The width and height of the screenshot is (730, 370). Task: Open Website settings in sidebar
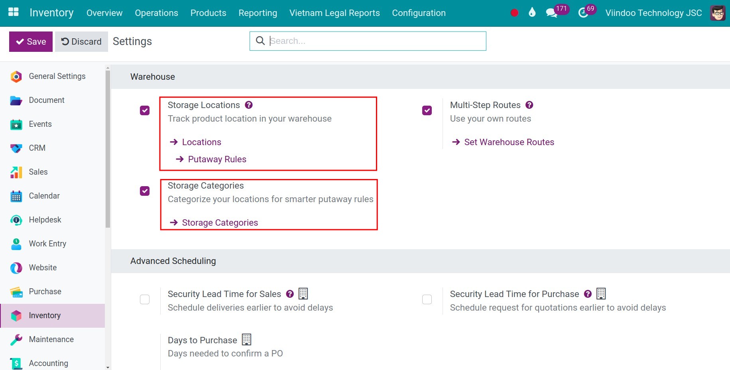click(52, 268)
